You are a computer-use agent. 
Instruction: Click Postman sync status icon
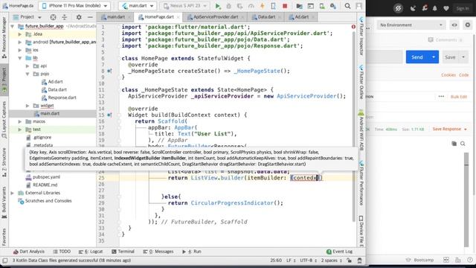(x=398, y=8)
